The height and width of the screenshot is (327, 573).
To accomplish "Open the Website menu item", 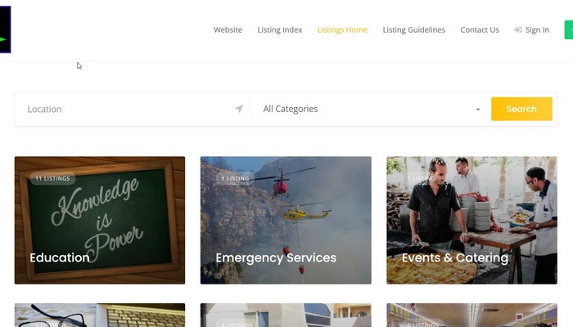I will pyautogui.click(x=228, y=30).
